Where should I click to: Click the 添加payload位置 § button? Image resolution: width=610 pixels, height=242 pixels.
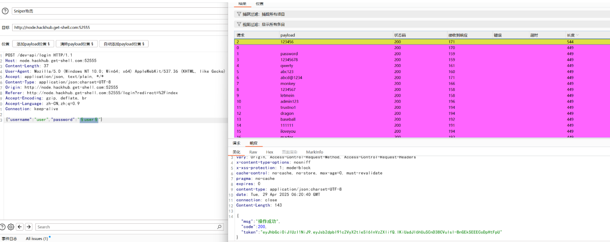[33, 44]
